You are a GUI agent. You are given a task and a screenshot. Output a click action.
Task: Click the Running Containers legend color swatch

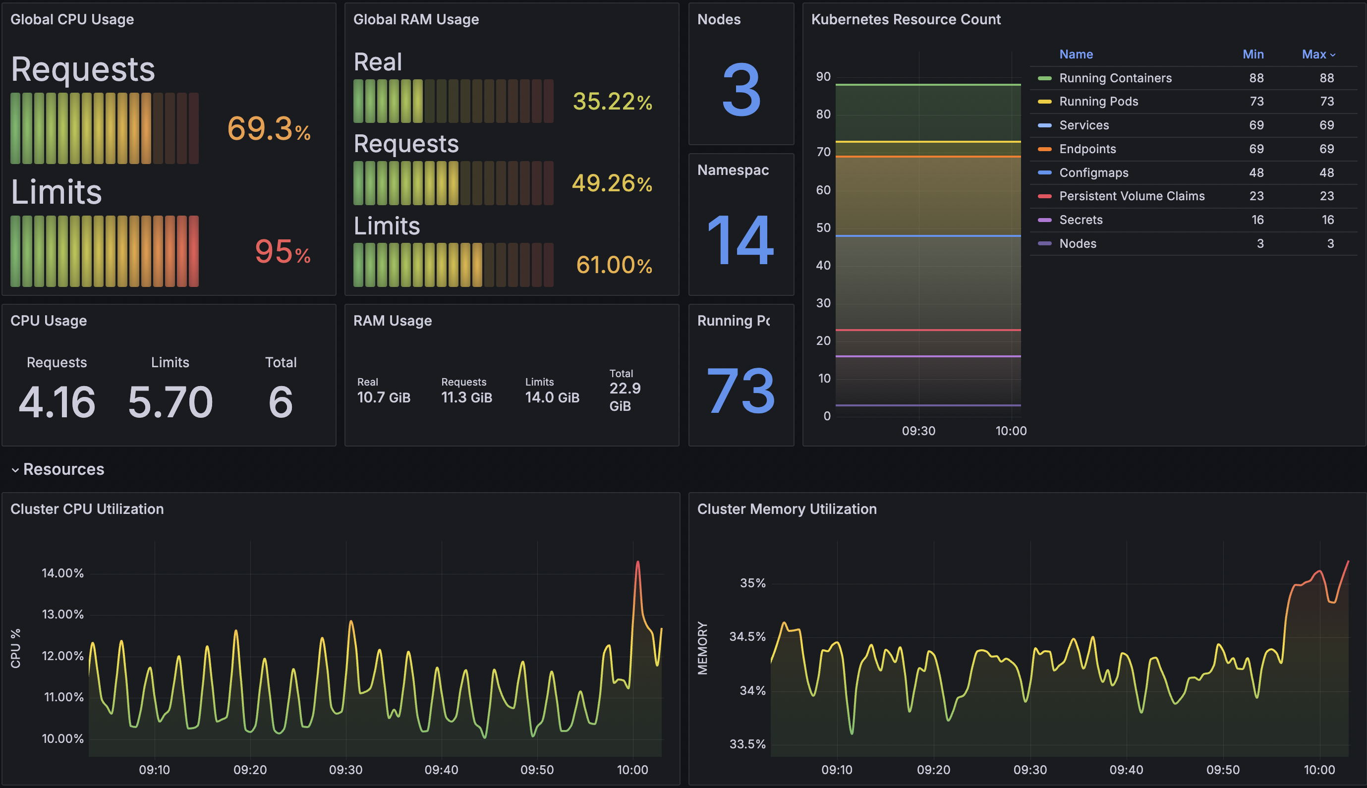click(1044, 78)
